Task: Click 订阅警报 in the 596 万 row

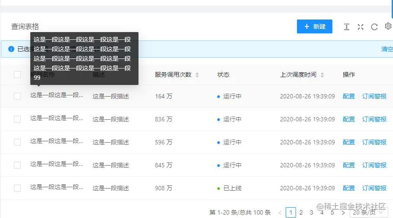Action: (x=374, y=142)
